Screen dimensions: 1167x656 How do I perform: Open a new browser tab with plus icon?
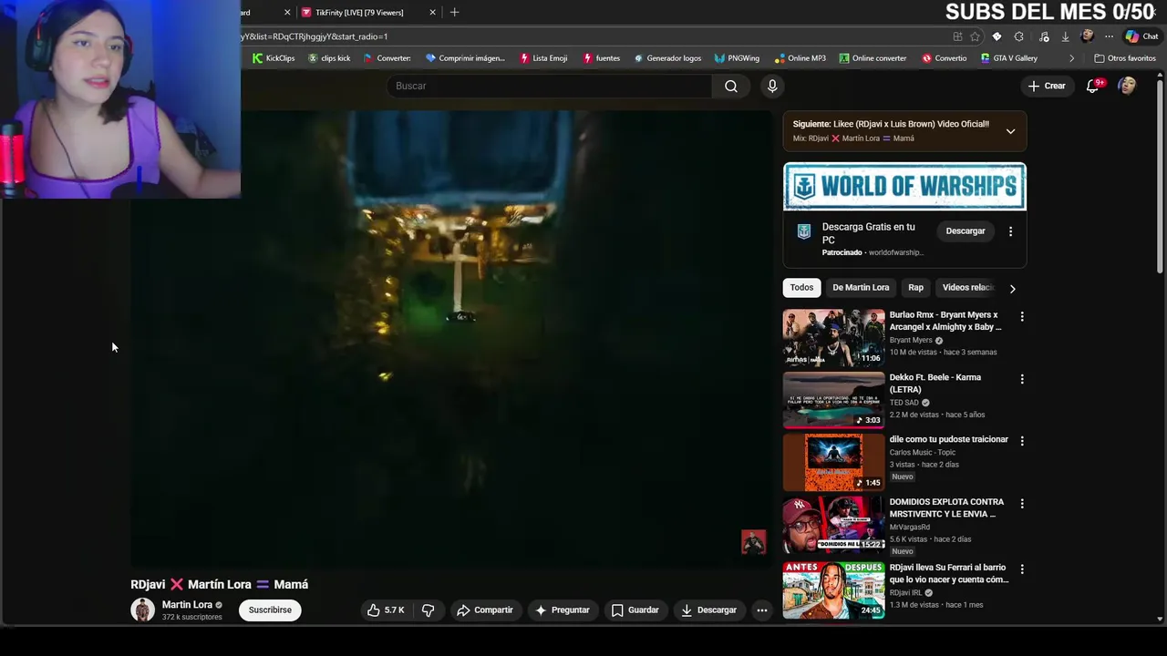454,12
